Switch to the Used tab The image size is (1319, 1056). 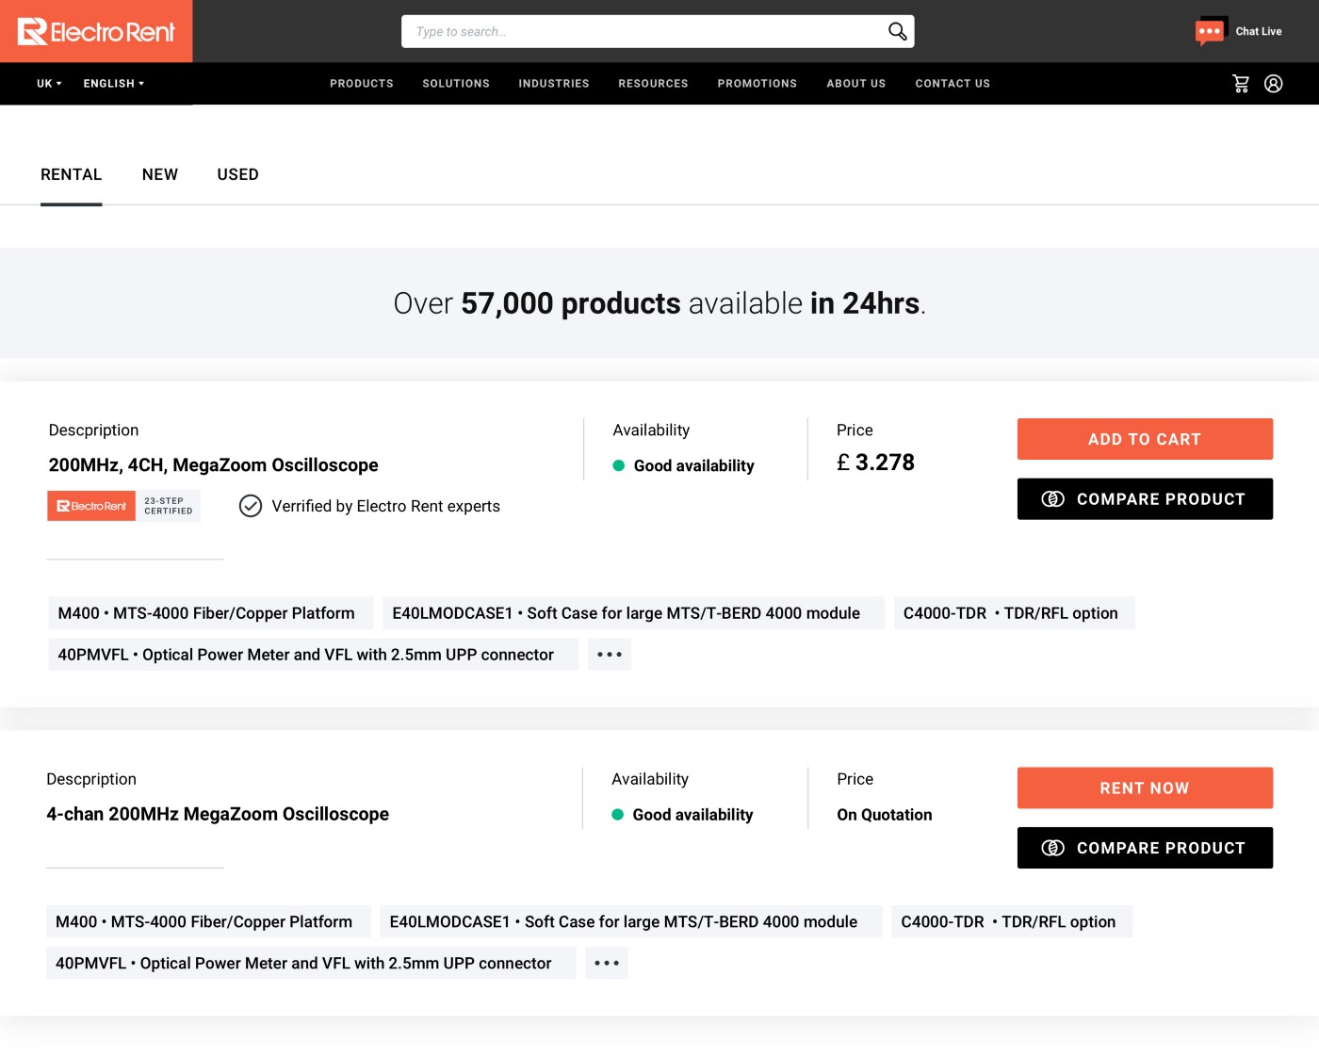(x=237, y=175)
